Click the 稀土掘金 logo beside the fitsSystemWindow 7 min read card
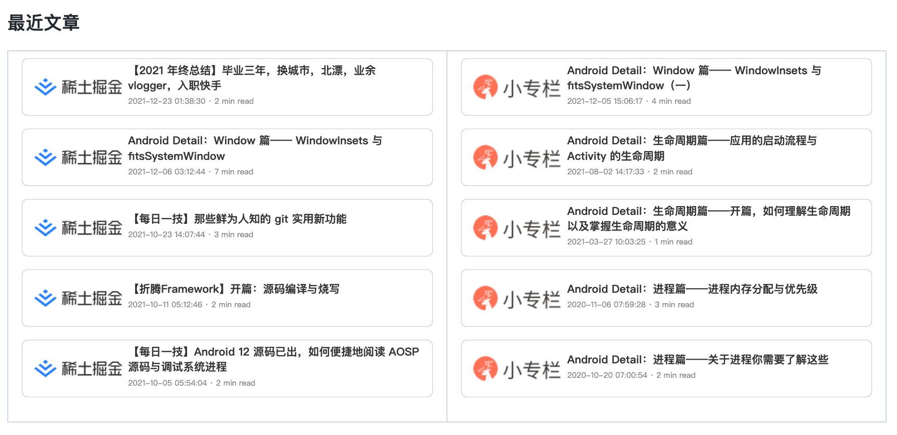This screenshot has width=897, height=435. pos(78,157)
